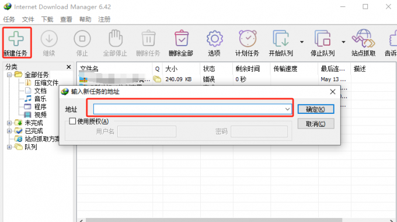Click the horizontal scrollbar in download list
Screen dimensions: 397x222
coord(214,220)
